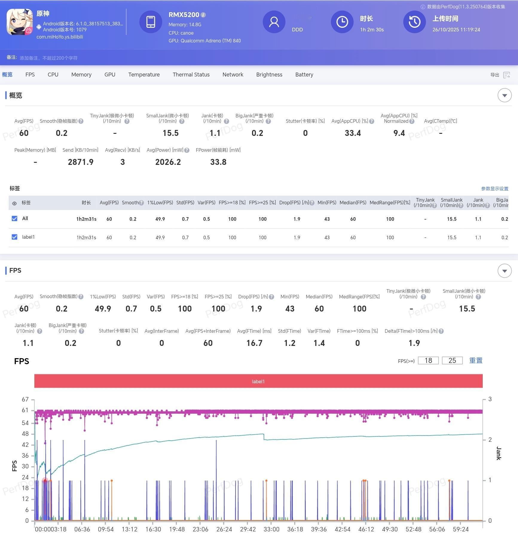Image resolution: width=518 pixels, height=535 pixels.
Task: Open help icon in table SmallJank column header
Action: 461,206
